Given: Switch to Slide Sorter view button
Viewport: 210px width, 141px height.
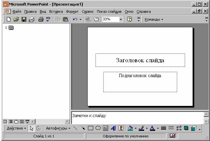Looking at the screenshot, I should [22, 121].
